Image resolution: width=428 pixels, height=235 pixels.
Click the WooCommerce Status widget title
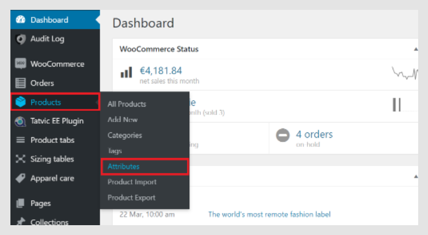point(159,49)
